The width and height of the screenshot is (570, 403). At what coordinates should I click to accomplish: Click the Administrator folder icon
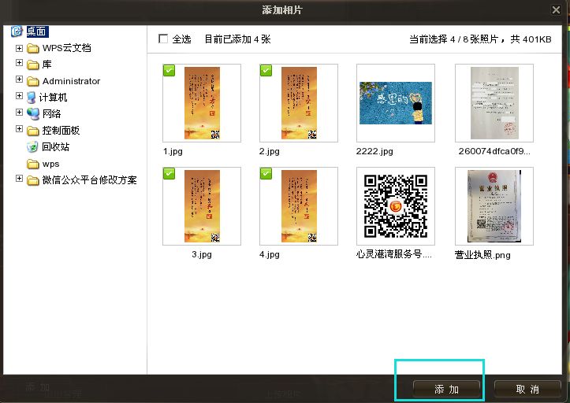pyautogui.click(x=33, y=81)
